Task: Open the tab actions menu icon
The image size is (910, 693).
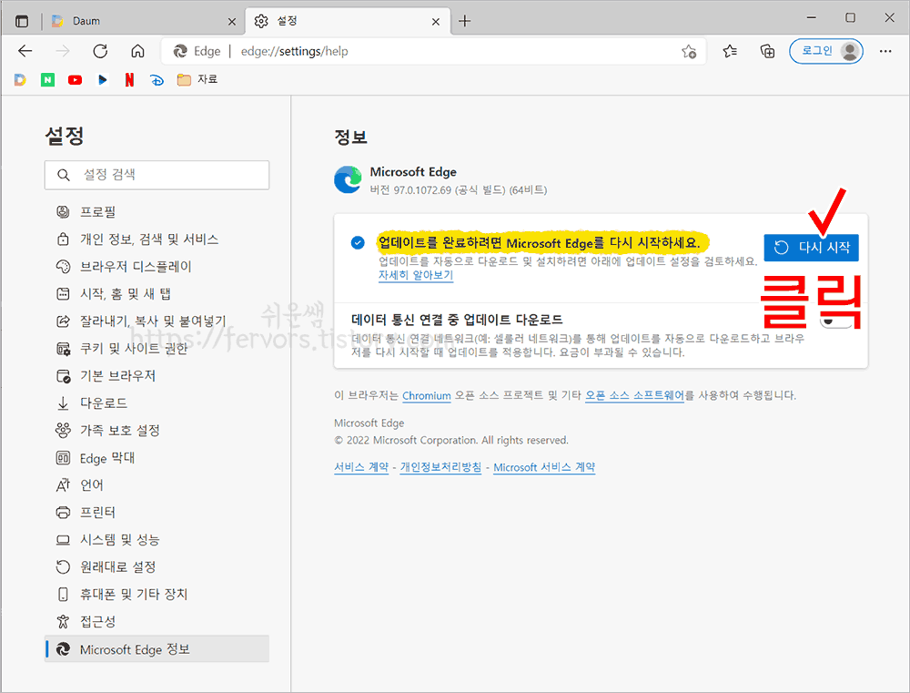Action: tap(22, 22)
